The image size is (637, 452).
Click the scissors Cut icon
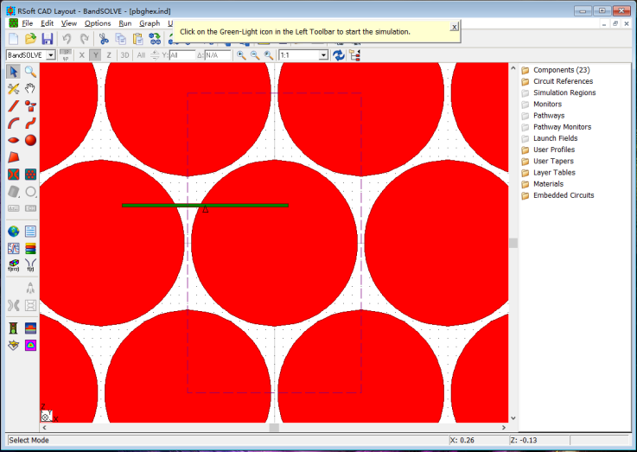103,39
